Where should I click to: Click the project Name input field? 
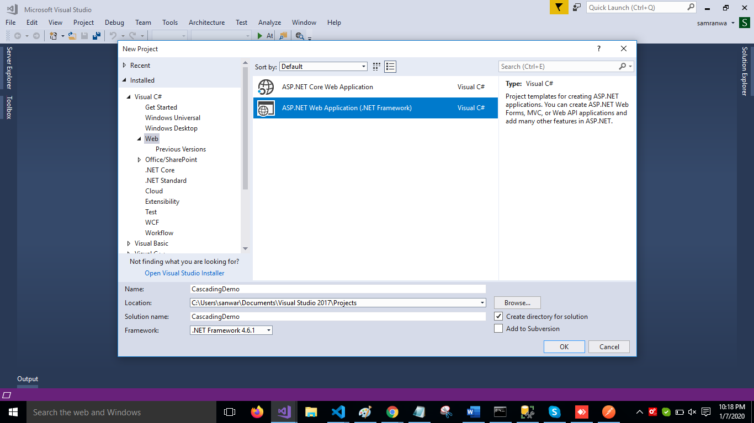click(337, 289)
